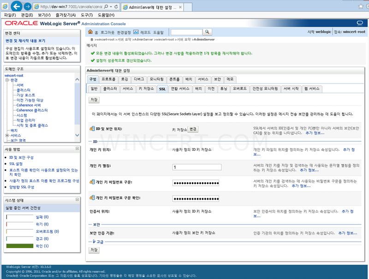This screenshot has width=369, height=279.
Task: Collapse the 환경 tree node
Action: pos(7,80)
